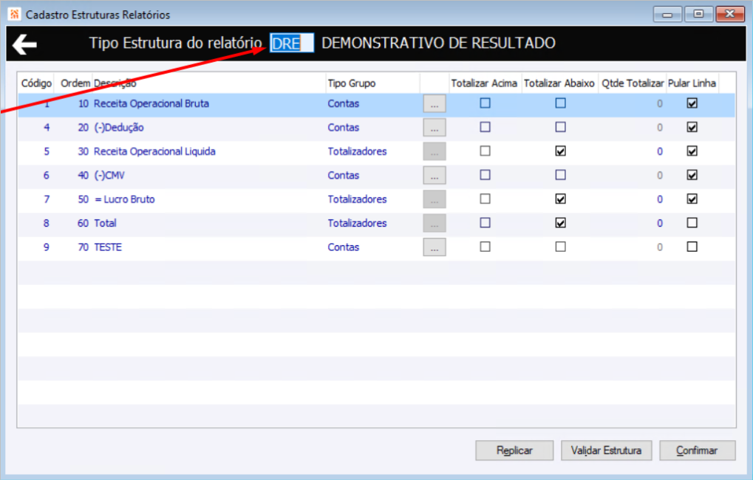Open ellipsis button for (-)CMV row
The image size is (753, 480).
(x=434, y=175)
